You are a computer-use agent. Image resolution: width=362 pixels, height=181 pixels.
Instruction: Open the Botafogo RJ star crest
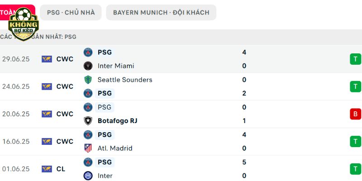click(88, 121)
